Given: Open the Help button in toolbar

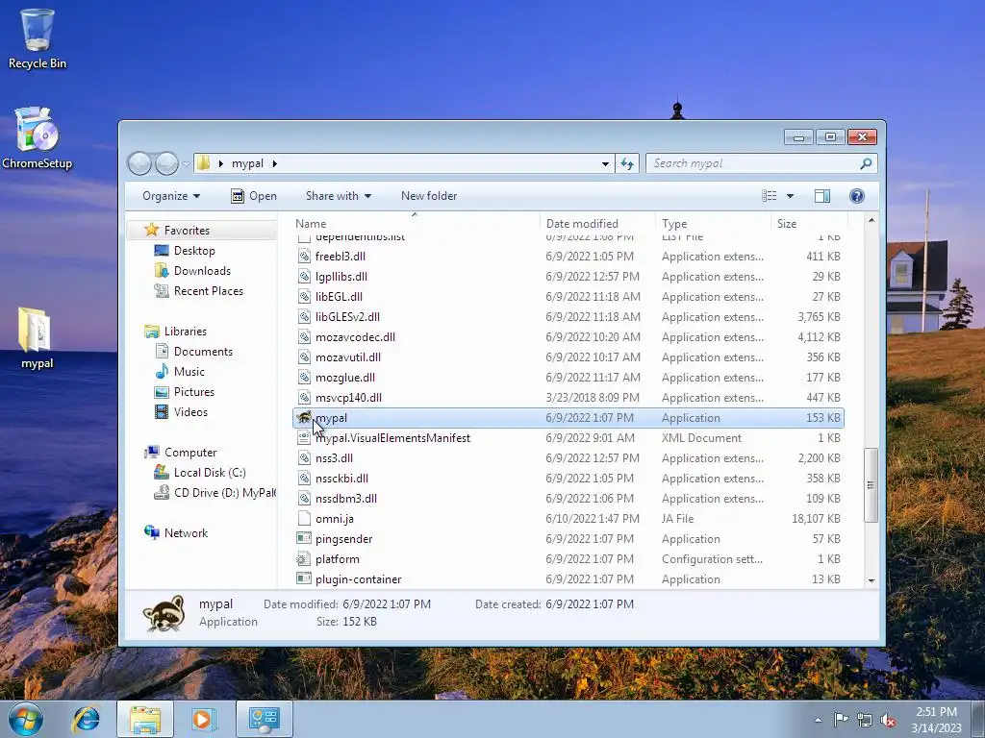Looking at the screenshot, I should point(857,196).
